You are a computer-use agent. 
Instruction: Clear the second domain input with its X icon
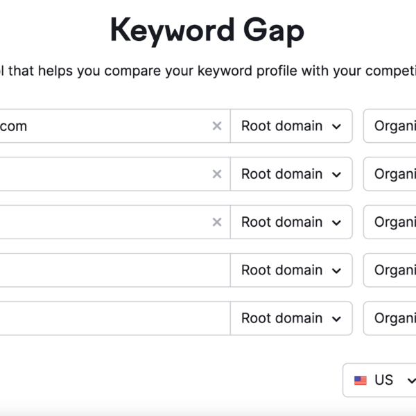(217, 174)
